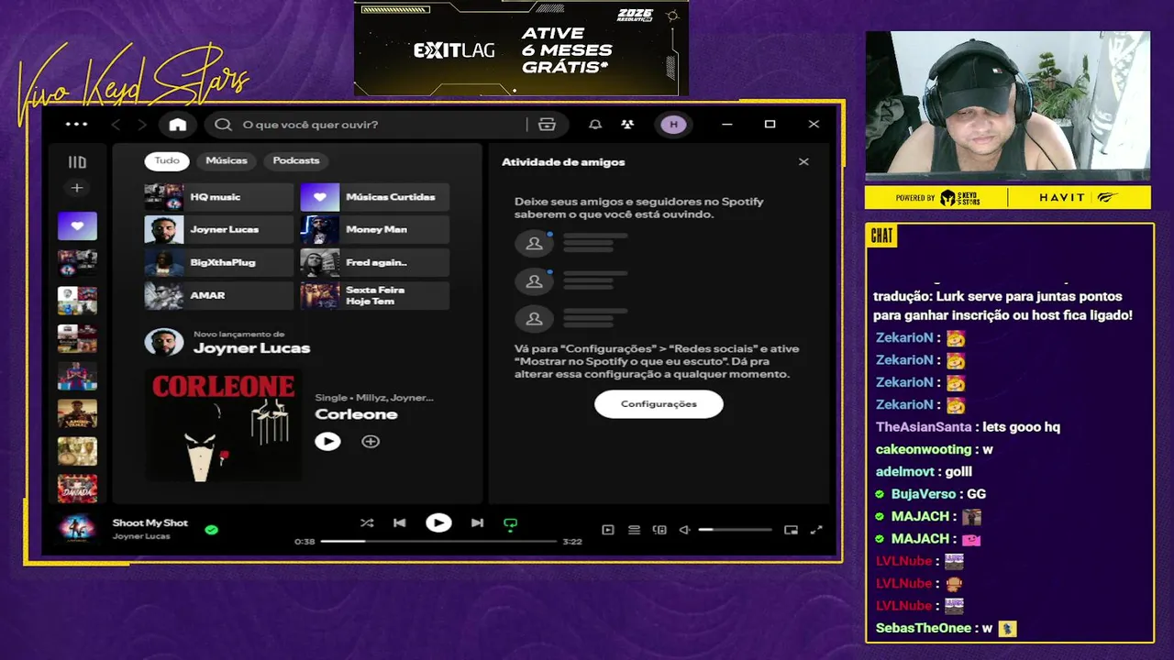The height and width of the screenshot is (660, 1174).
Task: Toggle the green repeat button
Action: tap(511, 524)
